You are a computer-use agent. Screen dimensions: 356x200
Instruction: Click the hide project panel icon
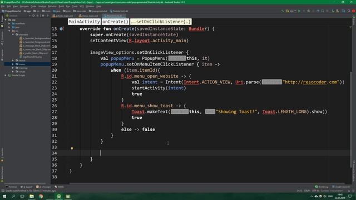pos(48,16)
